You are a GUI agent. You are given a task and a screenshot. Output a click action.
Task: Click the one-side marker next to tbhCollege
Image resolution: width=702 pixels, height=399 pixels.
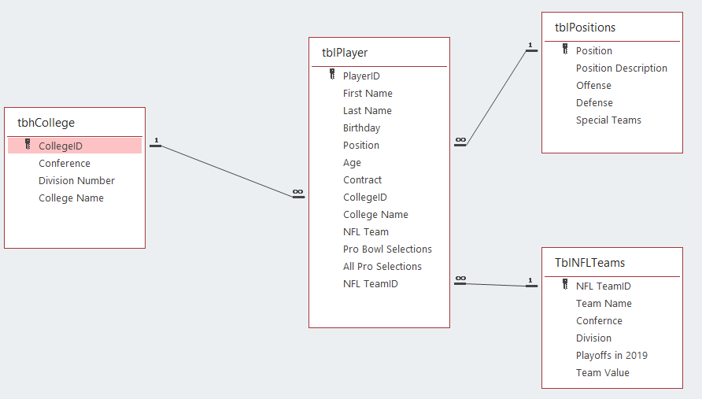coord(156,142)
